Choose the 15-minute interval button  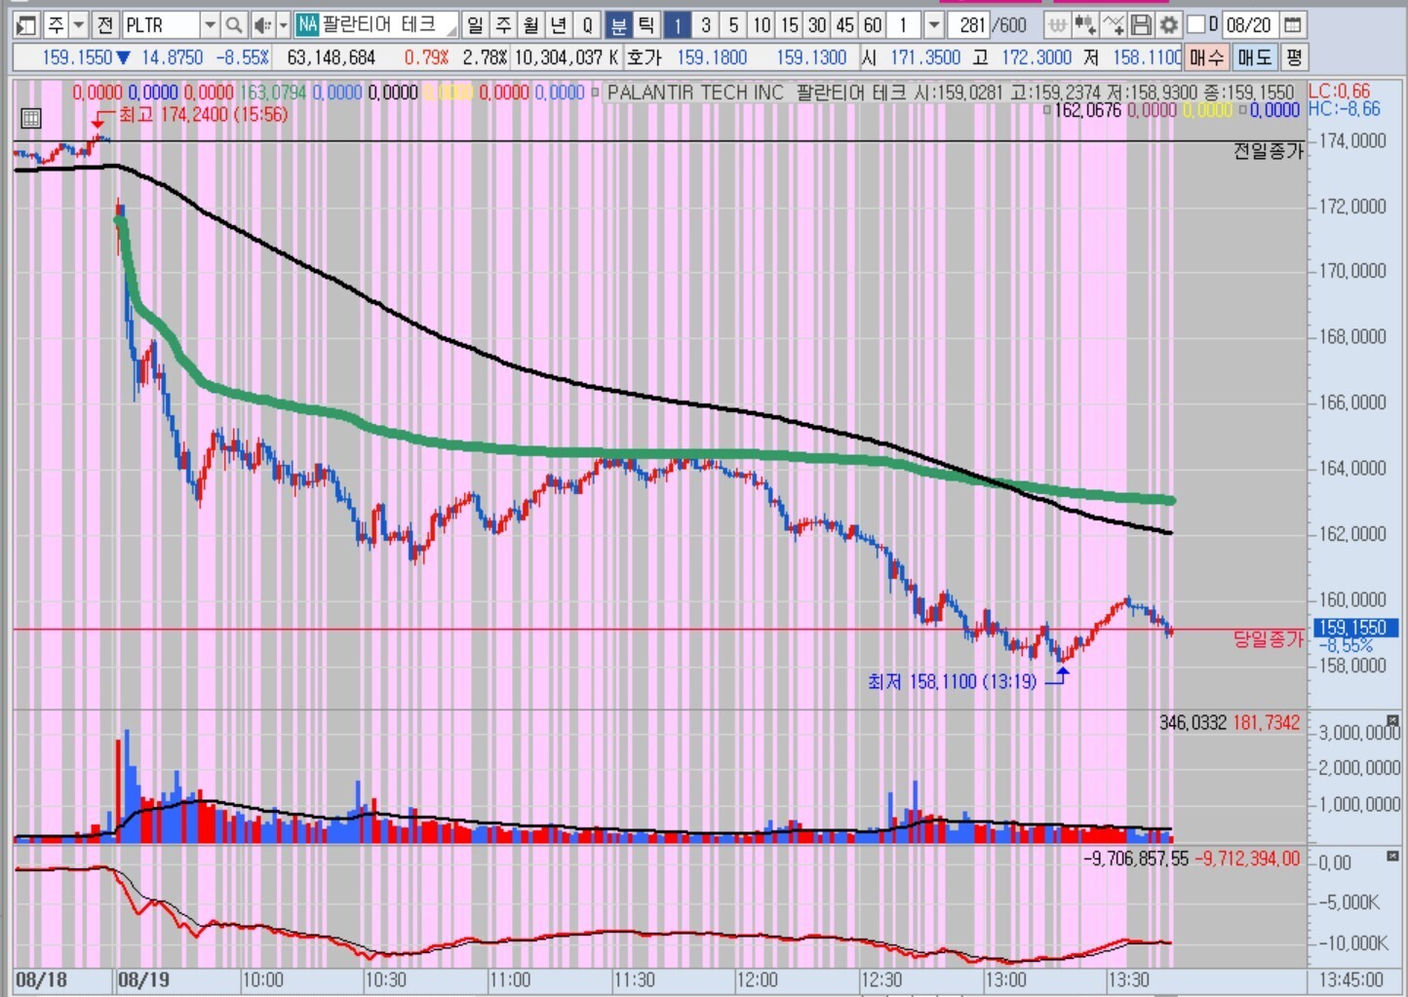coord(790,25)
